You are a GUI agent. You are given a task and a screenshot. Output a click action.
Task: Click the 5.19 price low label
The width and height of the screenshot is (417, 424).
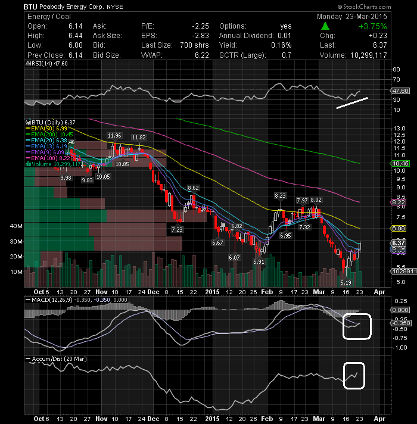click(x=346, y=283)
